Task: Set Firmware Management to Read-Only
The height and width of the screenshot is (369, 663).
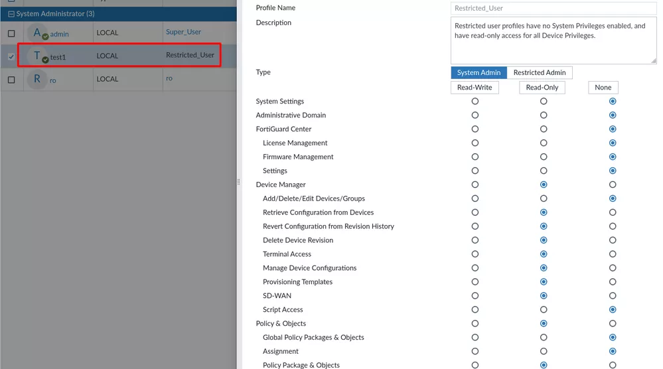Action: click(544, 157)
